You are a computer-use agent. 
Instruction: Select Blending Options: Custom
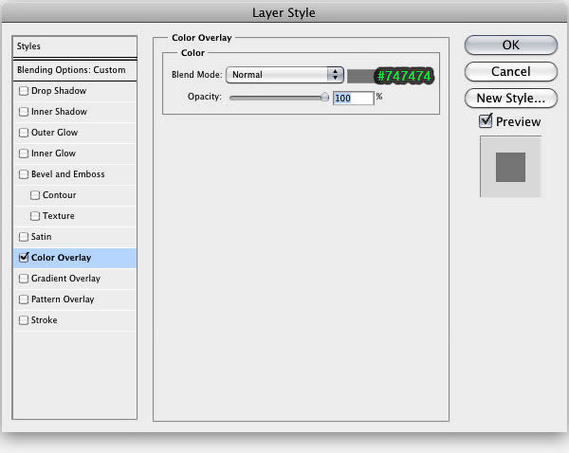75,70
